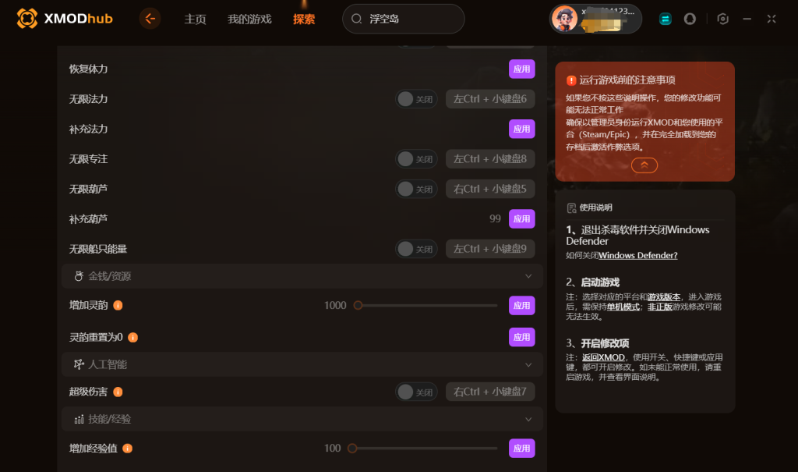
Task: Click the user avatar picture
Action: 564,19
